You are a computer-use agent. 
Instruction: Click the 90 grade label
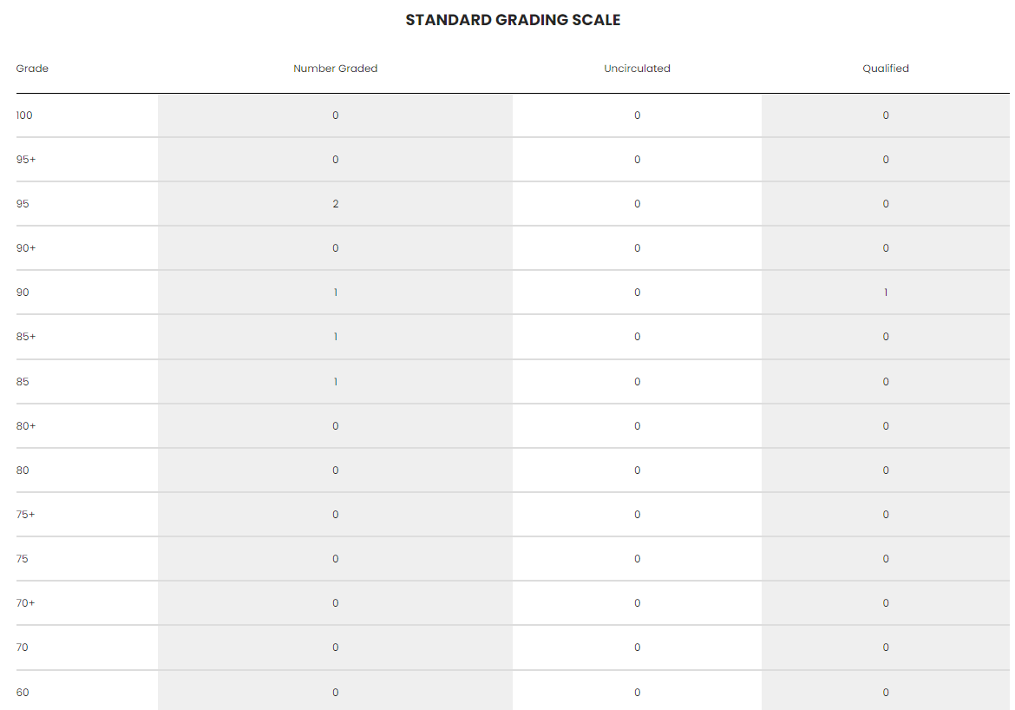click(23, 293)
